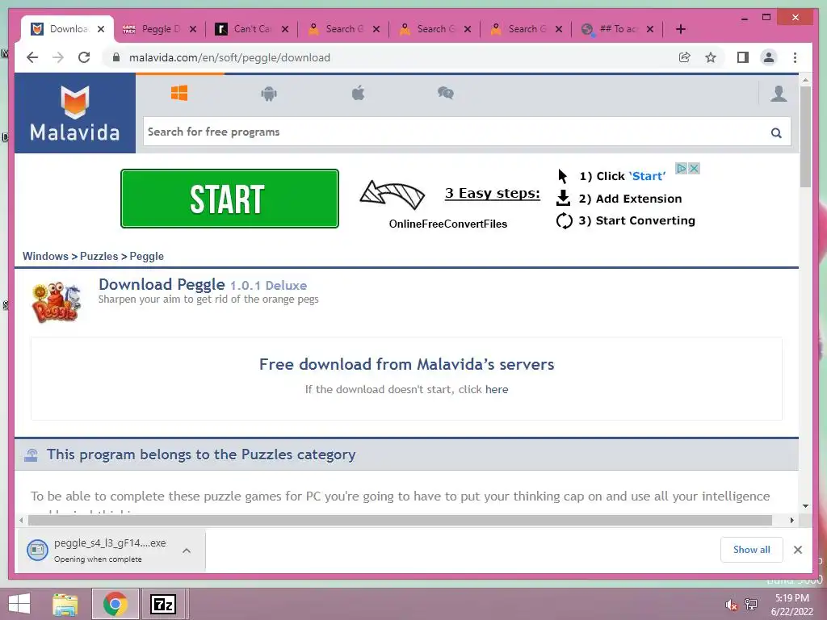827x620 pixels.
Task: Click the search magnifier icon
Action: (x=776, y=133)
